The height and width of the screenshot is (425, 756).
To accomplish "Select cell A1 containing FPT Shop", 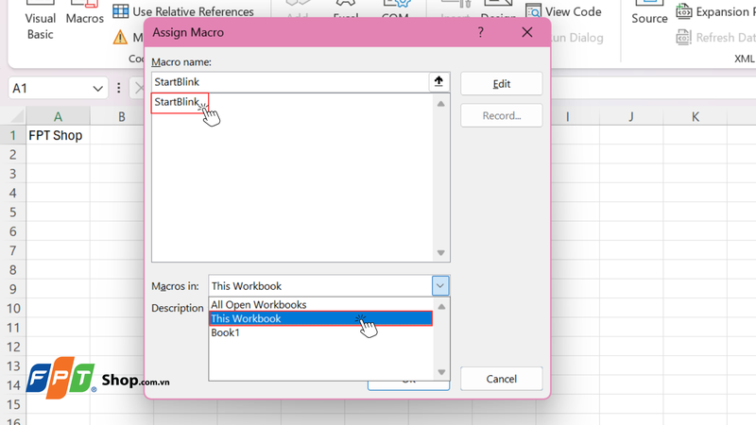I will click(58, 135).
